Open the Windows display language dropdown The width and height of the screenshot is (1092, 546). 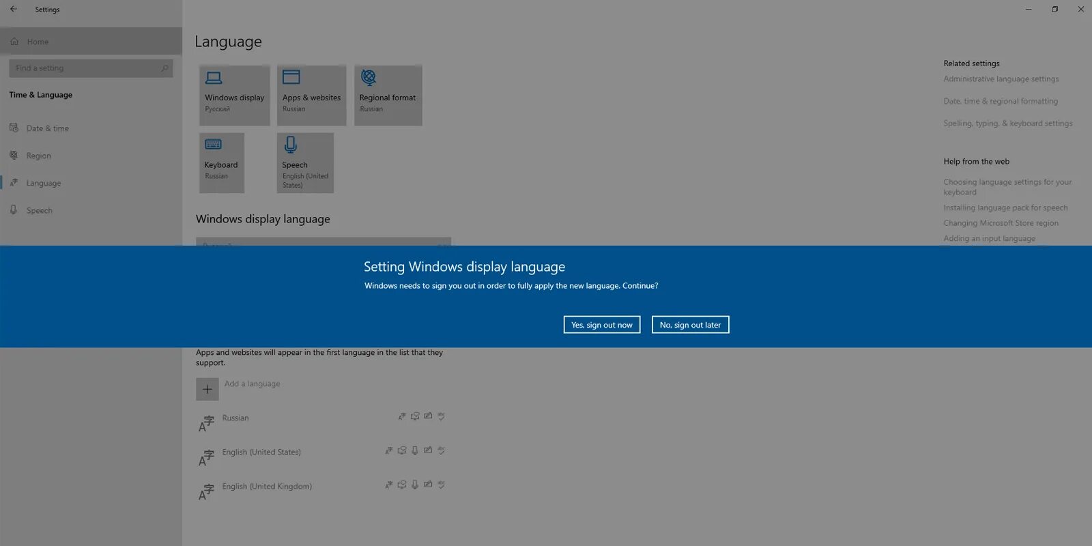[x=324, y=242]
